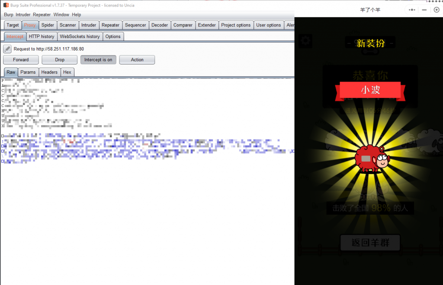Viewport: 443px width, 285px height.
Task: Click the round target icon in the 羊了个羊 window header
Action: tap(437, 10)
